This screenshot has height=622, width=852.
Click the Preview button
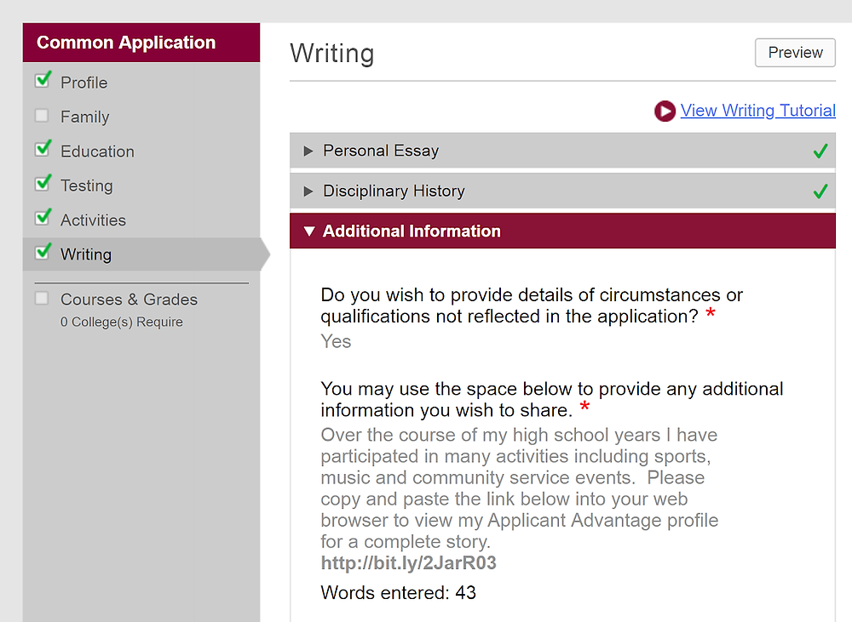(x=795, y=53)
